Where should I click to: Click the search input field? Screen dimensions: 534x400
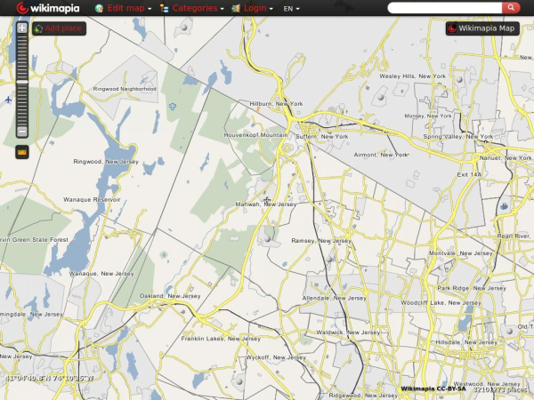[445, 8]
